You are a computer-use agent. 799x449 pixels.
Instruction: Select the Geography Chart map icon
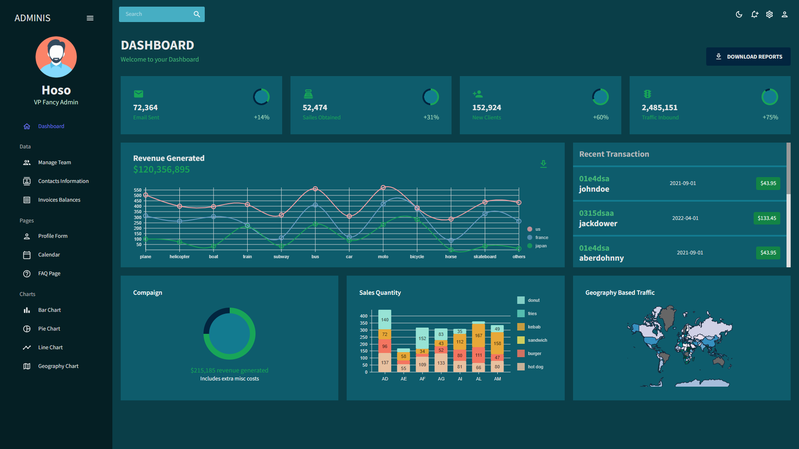[27, 366]
